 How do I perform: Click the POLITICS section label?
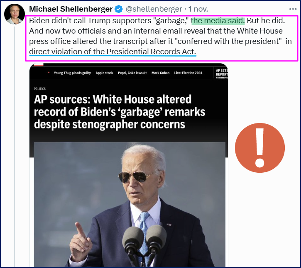(x=40, y=89)
